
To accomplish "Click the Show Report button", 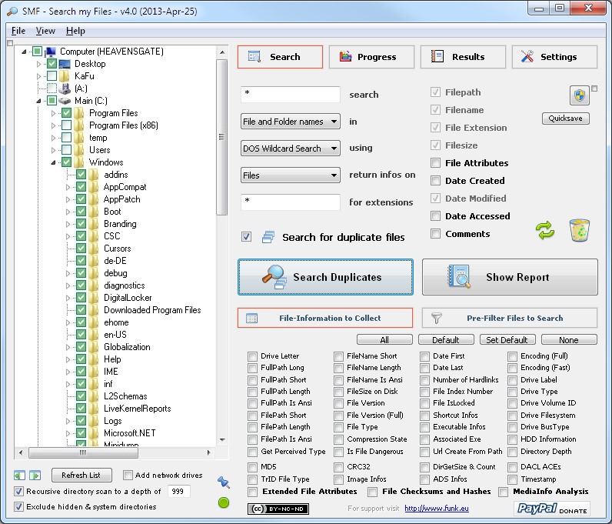I will tap(510, 277).
